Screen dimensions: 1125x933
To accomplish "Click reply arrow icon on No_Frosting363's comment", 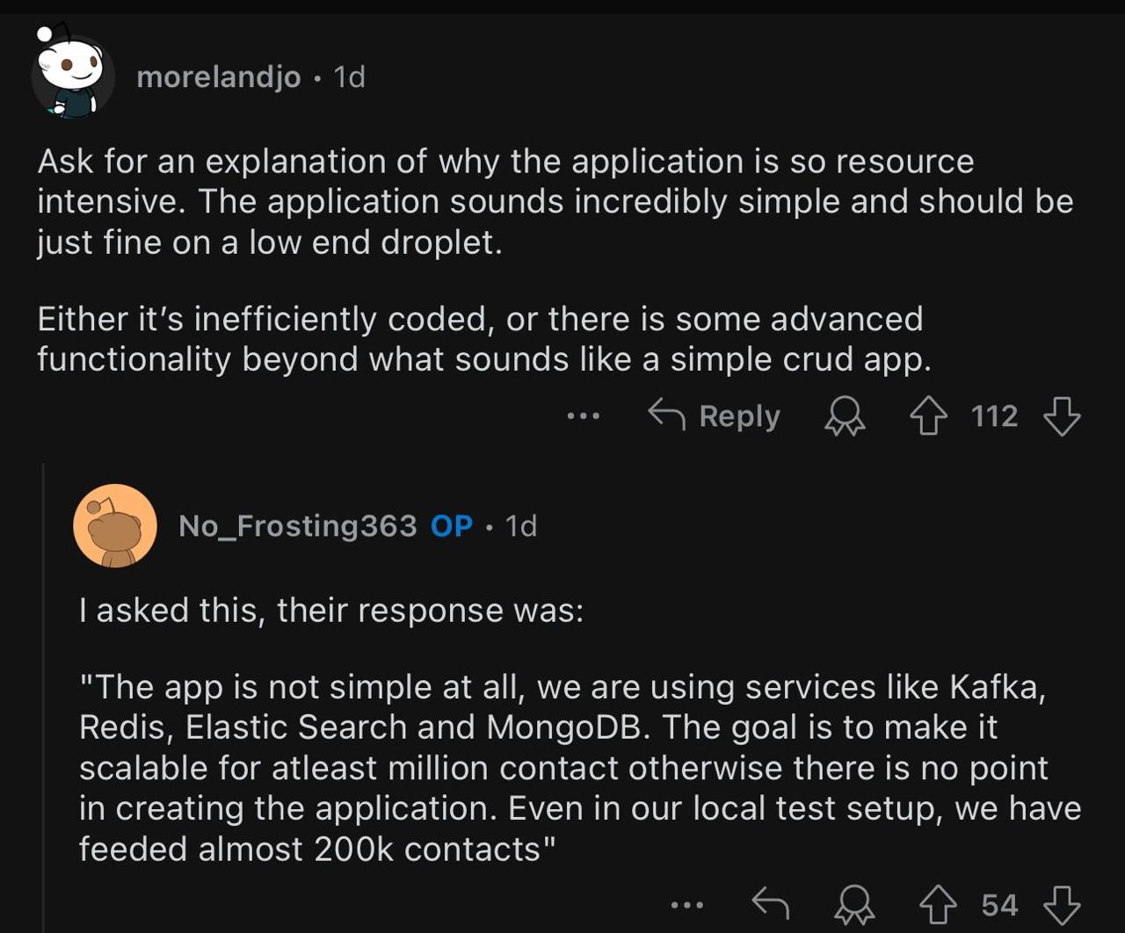I will pos(771,903).
